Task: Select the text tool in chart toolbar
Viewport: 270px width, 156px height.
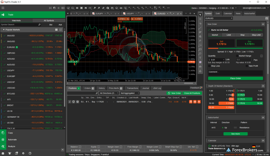Action: pyautogui.click(x=200, y=58)
